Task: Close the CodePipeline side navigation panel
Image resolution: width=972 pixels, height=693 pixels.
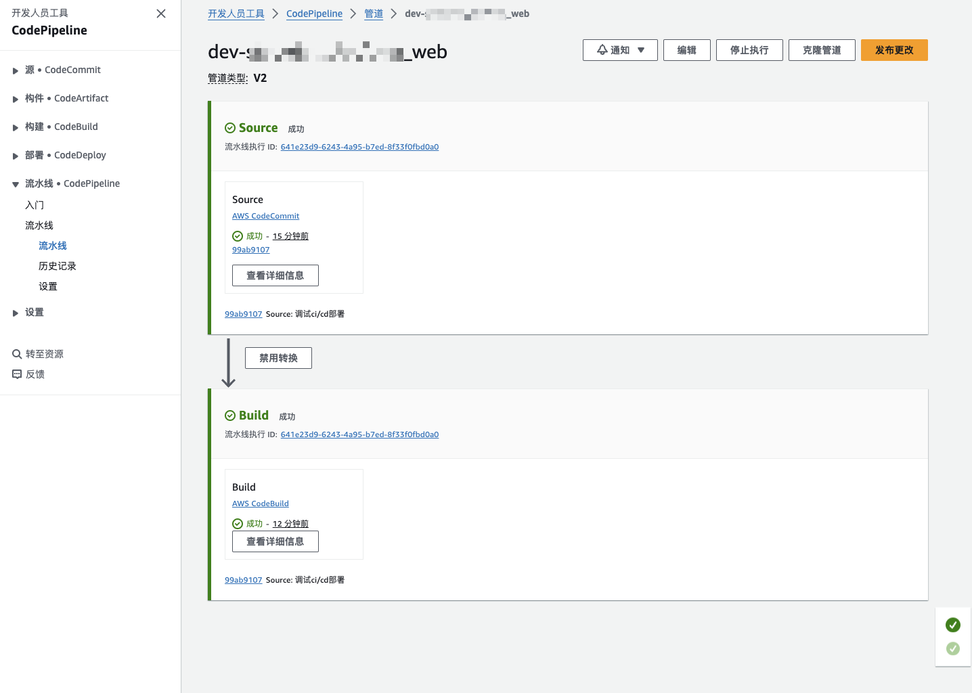Action: point(161,14)
